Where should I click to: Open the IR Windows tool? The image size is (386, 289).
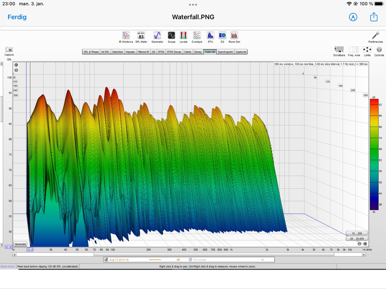coord(126,37)
